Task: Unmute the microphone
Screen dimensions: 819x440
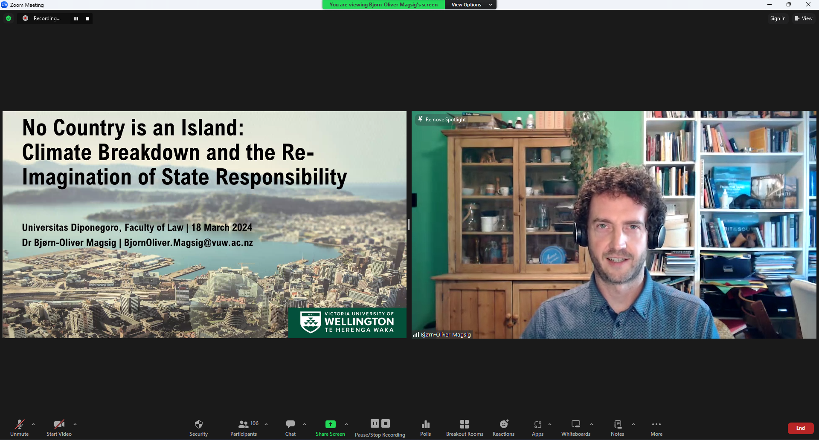Action: pos(19,427)
